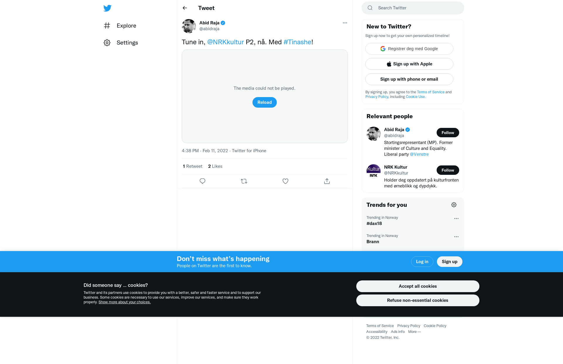
Task: Follow the NRK Kultur account
Action: pyautogui.click(x=448, y=170)
